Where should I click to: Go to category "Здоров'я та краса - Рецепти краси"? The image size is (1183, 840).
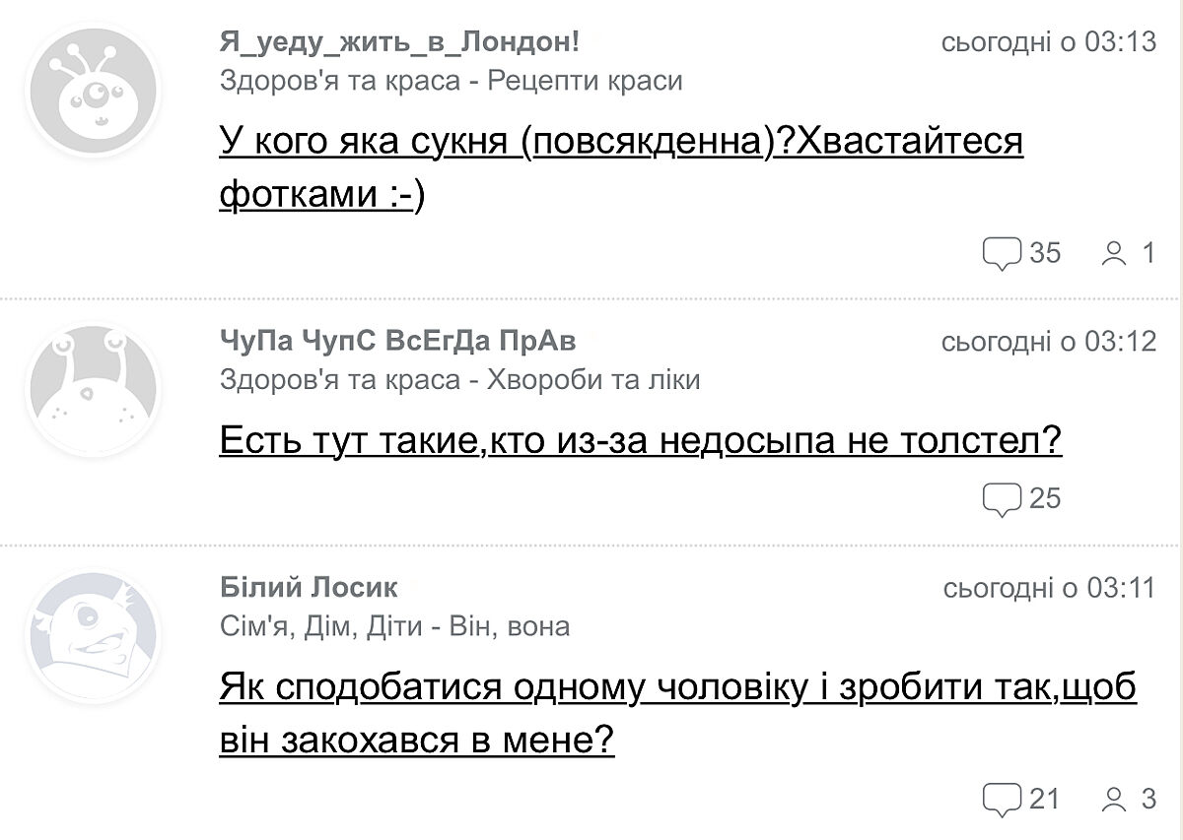click(x=451, y=80)
